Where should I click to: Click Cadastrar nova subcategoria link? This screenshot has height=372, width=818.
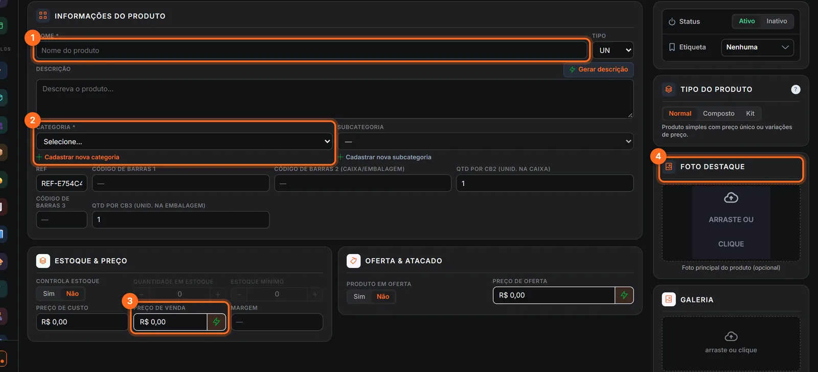pos(384,157)
